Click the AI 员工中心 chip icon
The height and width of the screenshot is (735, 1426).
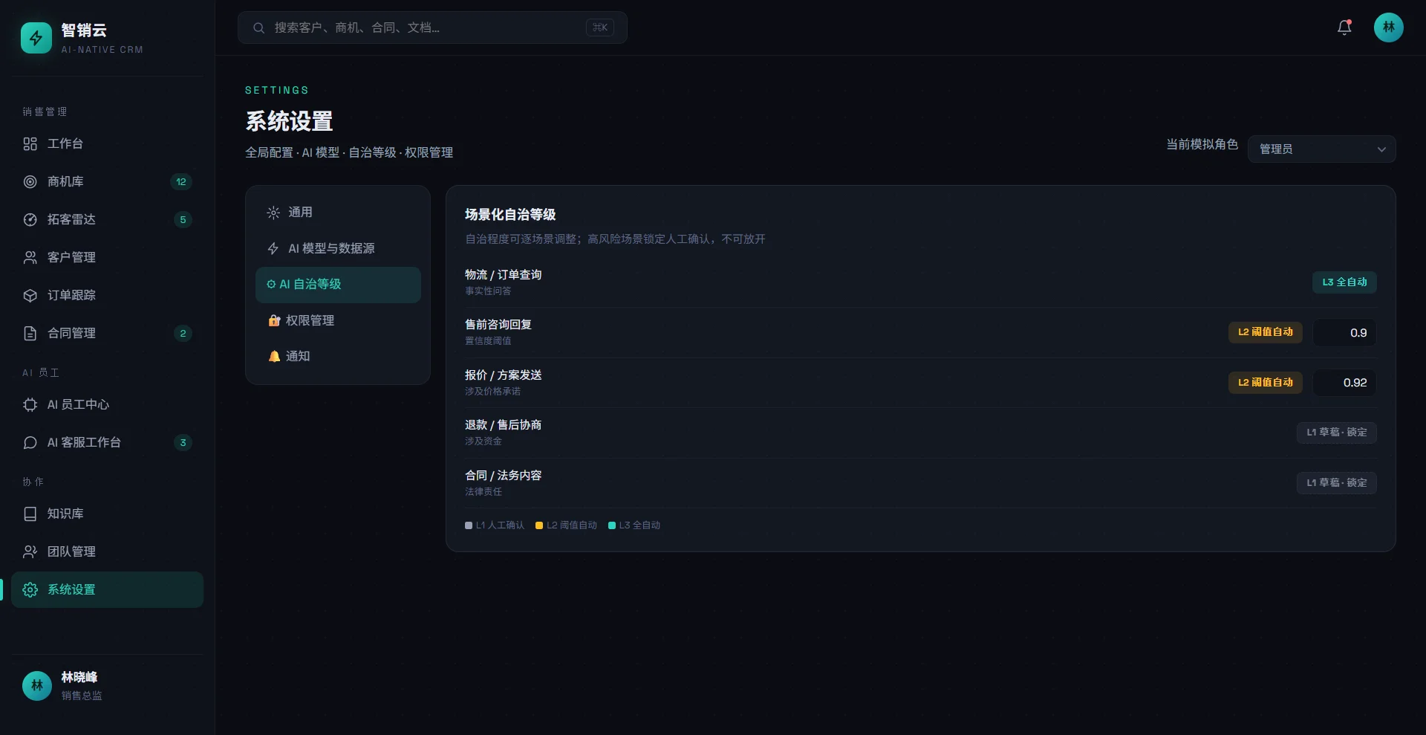click(x=30, y=404)
